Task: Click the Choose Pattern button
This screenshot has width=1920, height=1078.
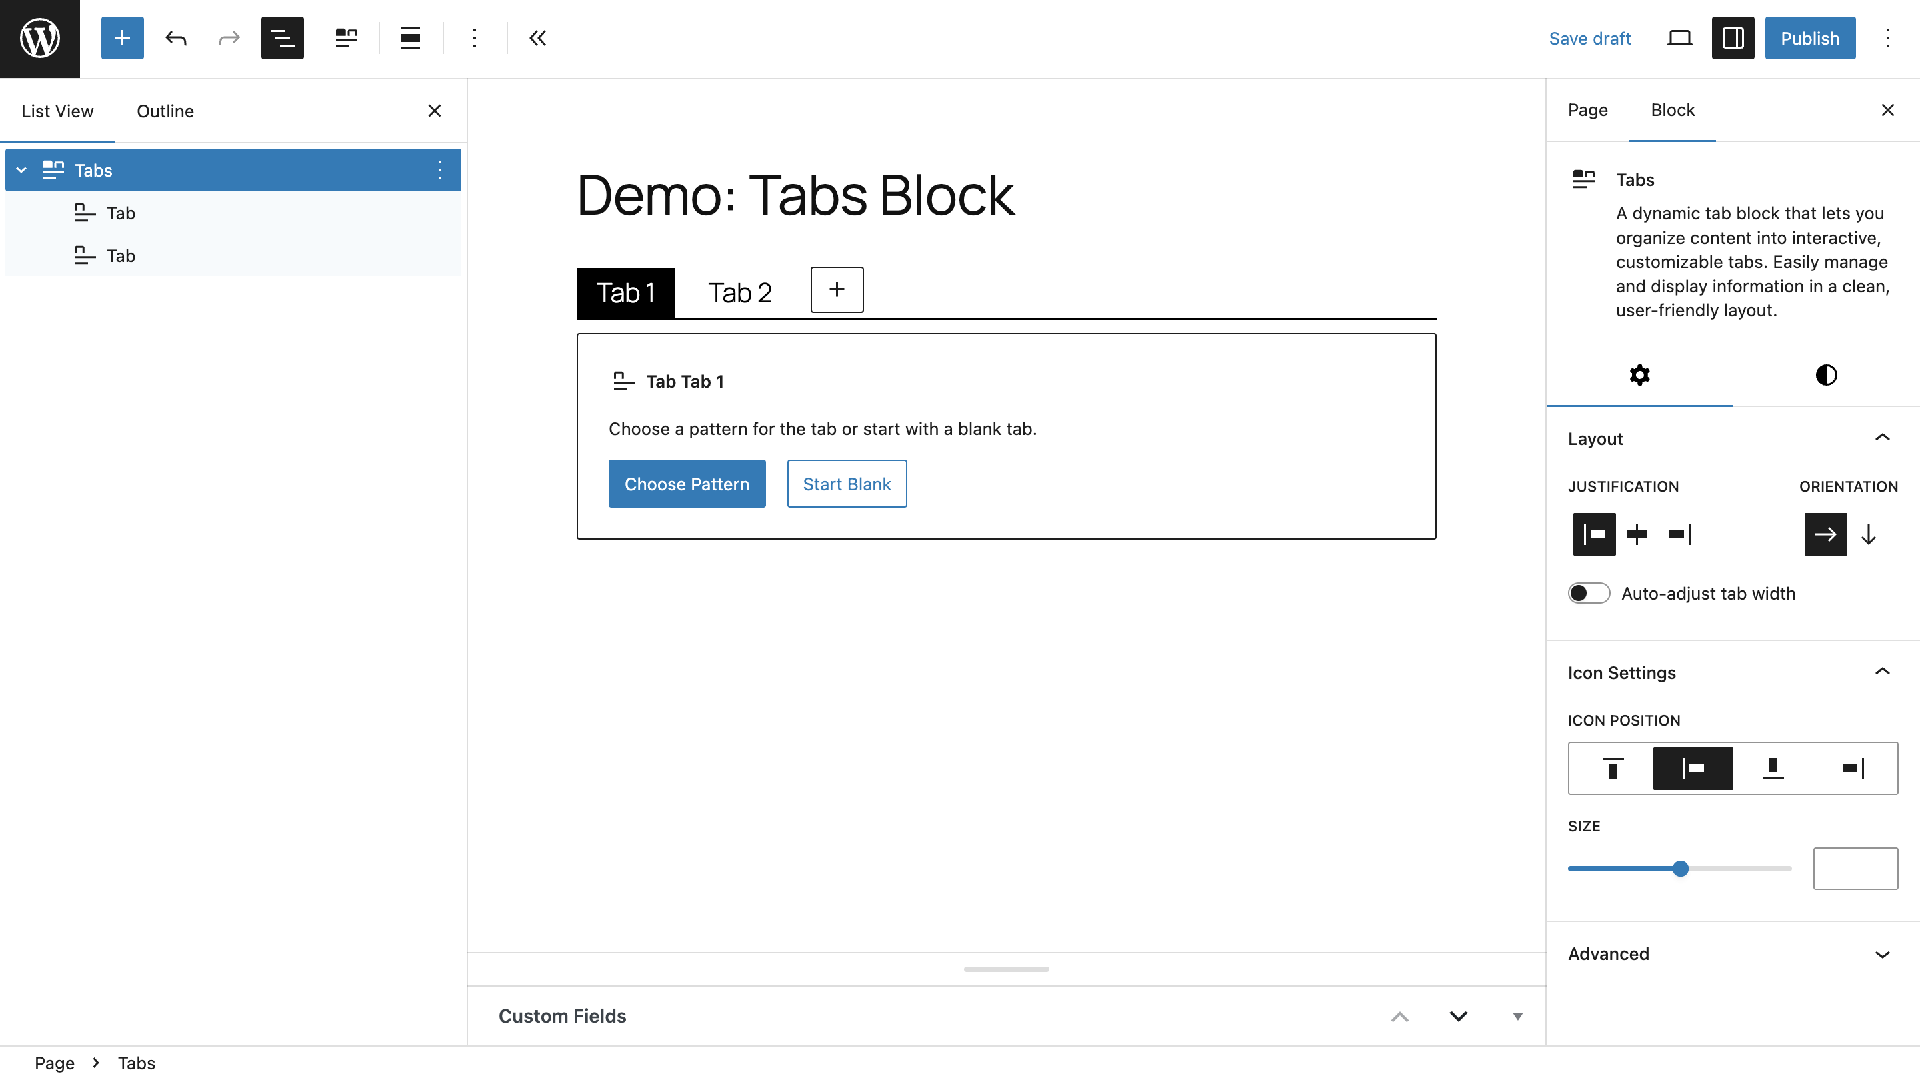Action: (x=687, y=484)
